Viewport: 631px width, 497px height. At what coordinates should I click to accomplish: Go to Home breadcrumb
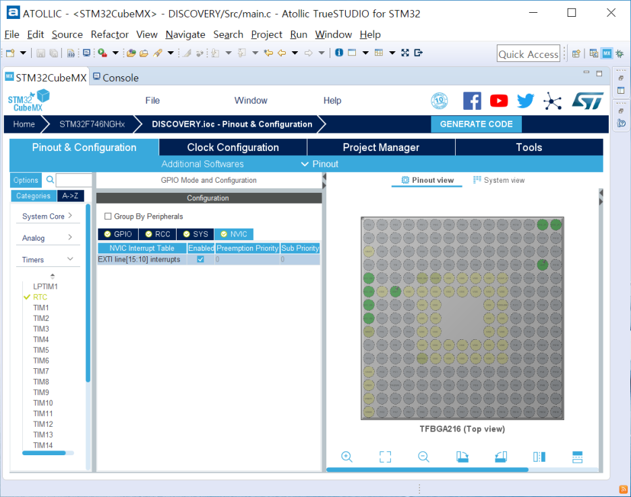pyautogui.click(x=24, y=124)
